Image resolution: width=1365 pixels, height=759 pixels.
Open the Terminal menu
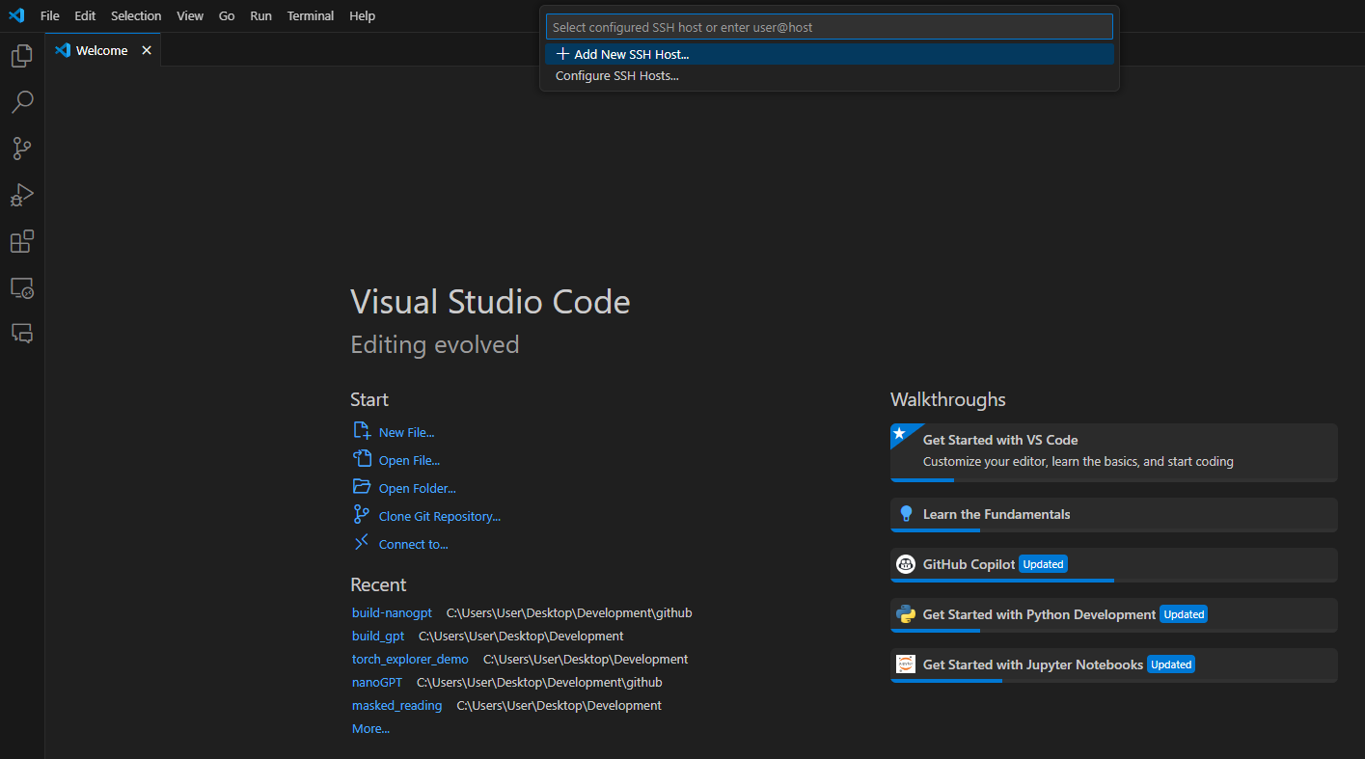point(310,16)
